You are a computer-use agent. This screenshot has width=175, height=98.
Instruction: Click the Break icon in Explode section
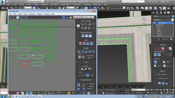tap(79, 51)
